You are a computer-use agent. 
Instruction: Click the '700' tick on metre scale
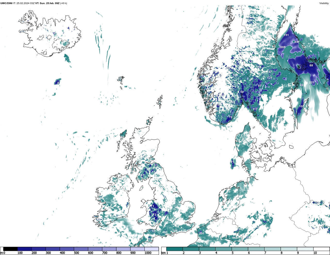[x=105, y=253]
